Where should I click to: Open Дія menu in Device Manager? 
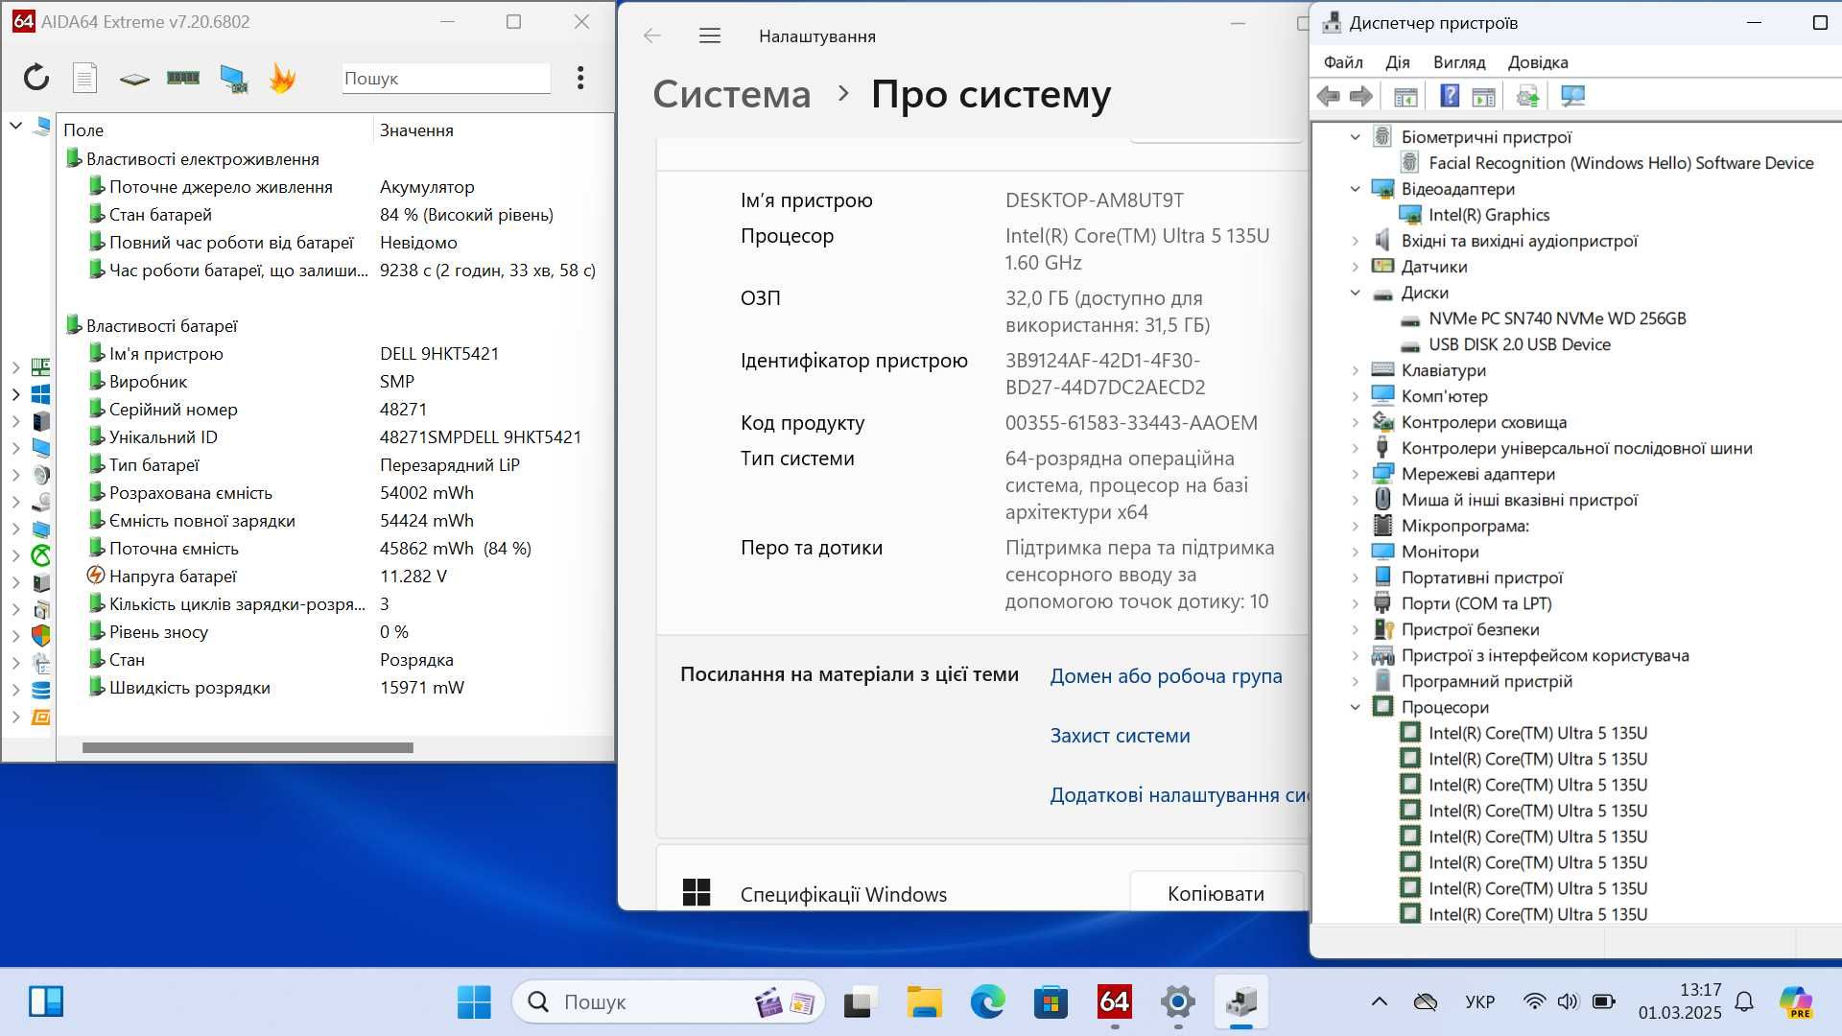pos(1398,62)
